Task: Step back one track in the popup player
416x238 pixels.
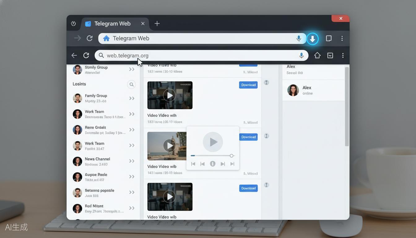Action: pos(202,164)
